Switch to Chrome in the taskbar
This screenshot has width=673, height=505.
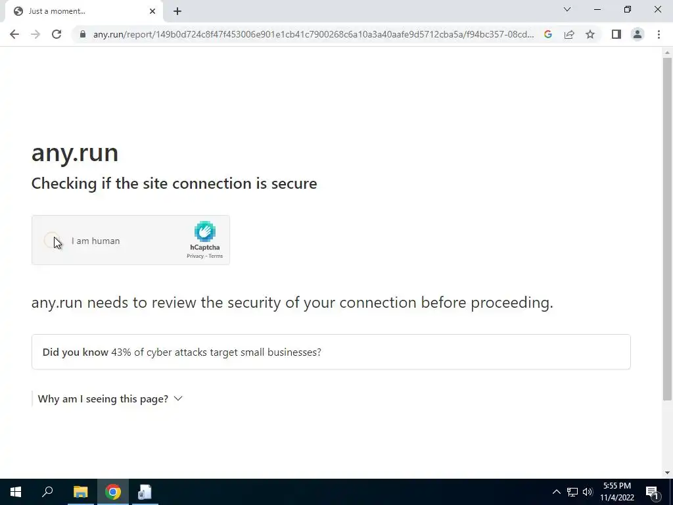113,492
